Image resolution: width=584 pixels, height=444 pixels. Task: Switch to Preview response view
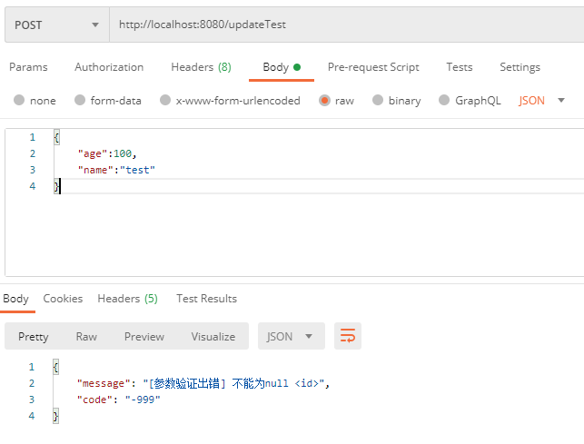[x=144, y=336]
